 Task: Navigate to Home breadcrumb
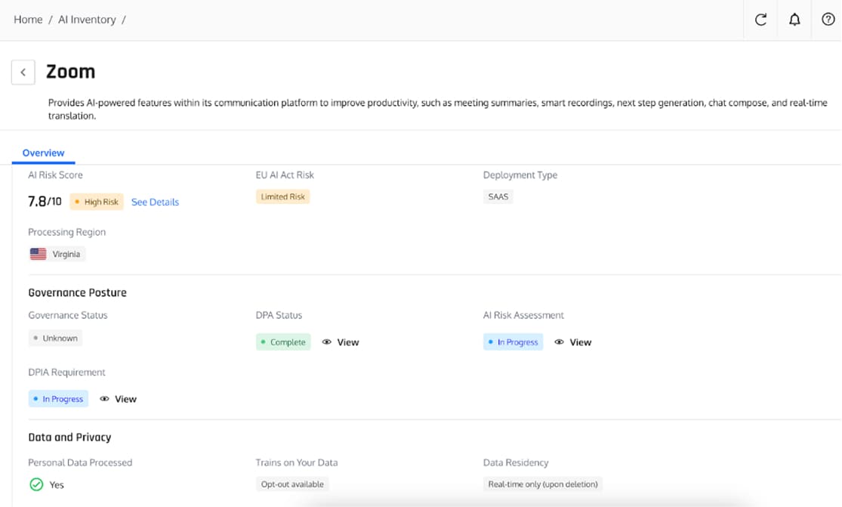pyautogui.click(x=28, y=20)
